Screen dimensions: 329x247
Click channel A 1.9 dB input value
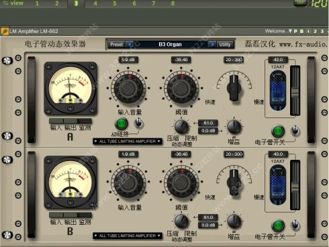(x=128, y=60)
